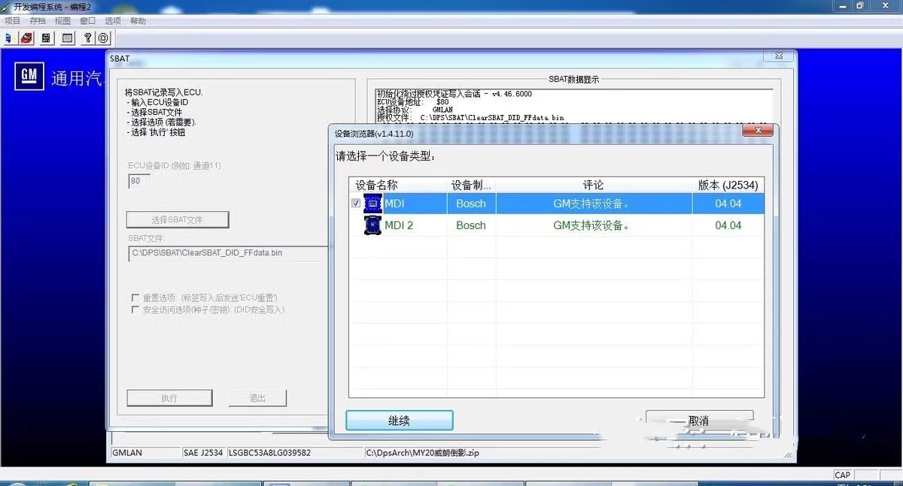The image size is (903, 486).
Task: Toggle the 重置选项 checkbox
Action: (x=135, y=297)
